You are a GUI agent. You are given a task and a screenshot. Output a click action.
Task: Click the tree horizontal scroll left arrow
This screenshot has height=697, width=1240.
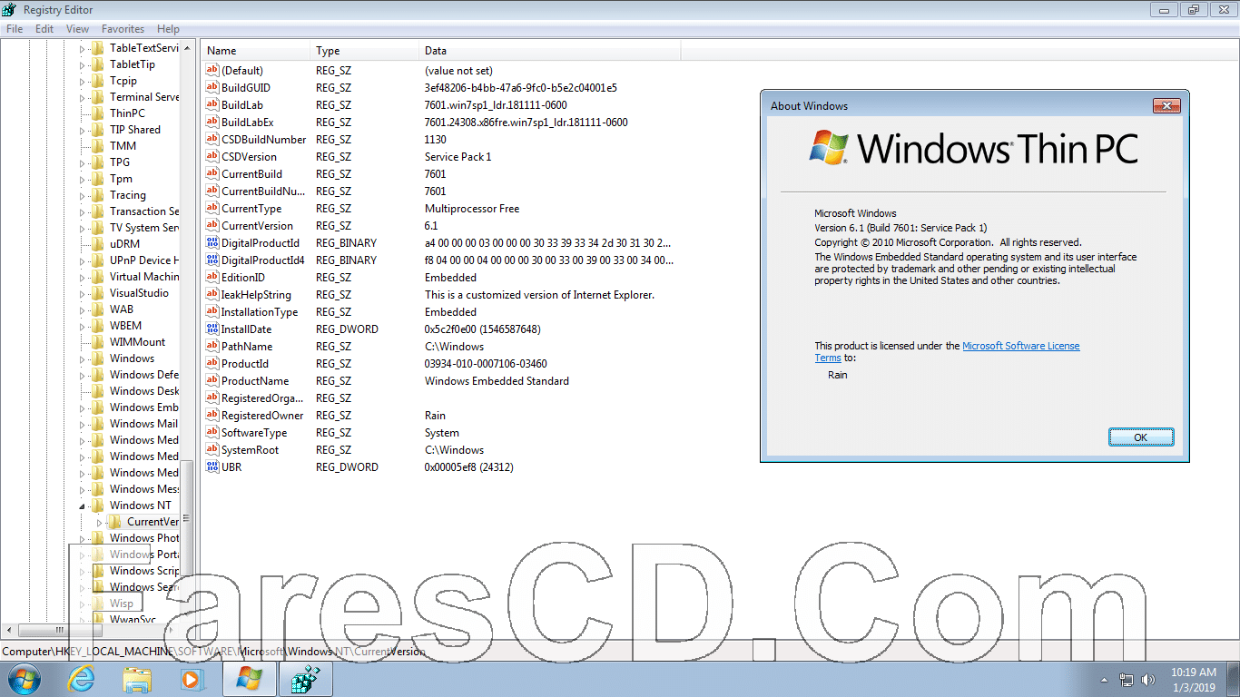click(9, 630)
